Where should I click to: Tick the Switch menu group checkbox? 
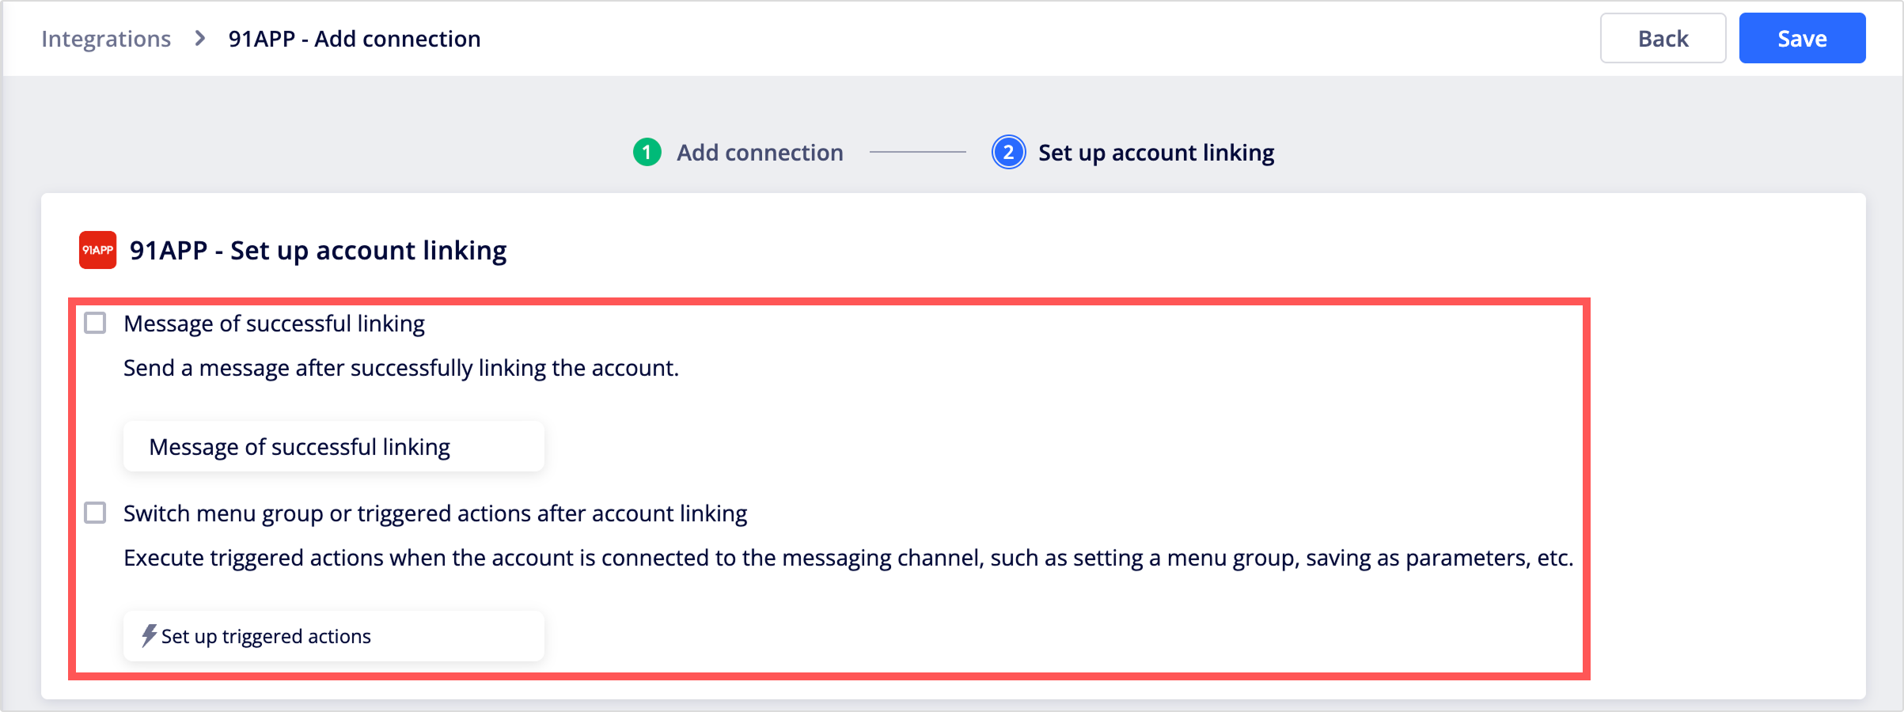95,513
